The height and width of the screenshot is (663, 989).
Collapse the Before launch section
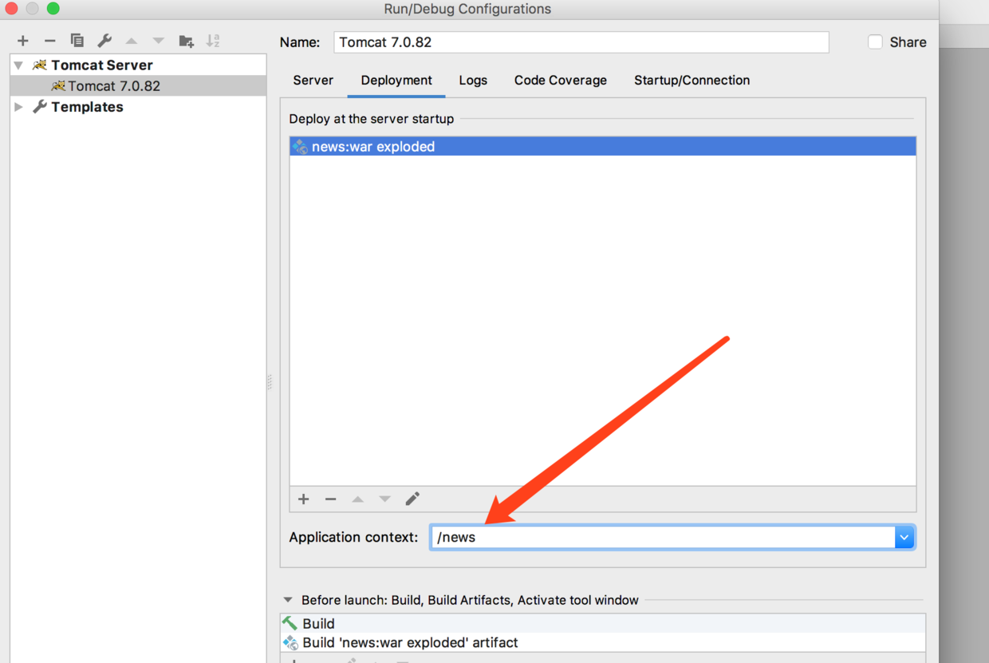click(x=289, y=600)
